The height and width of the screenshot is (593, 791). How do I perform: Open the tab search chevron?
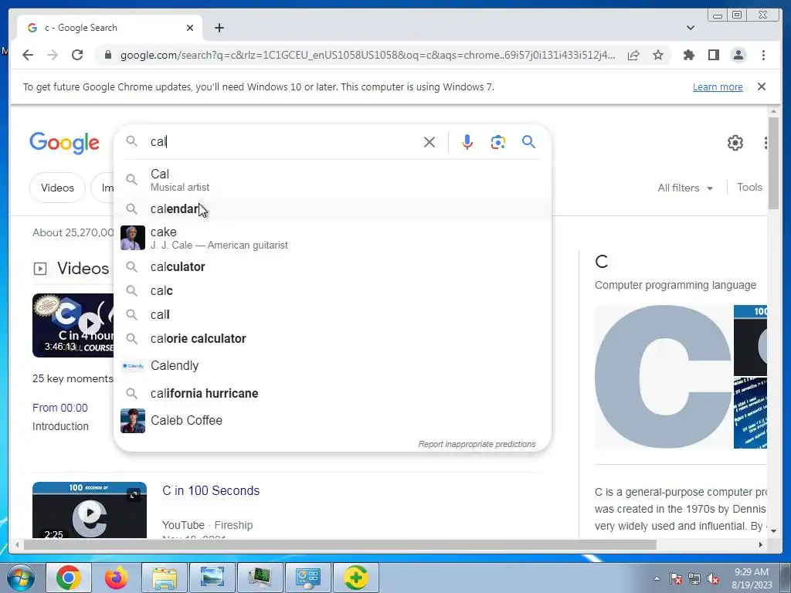pyautogui.click(x=691, y=28)
